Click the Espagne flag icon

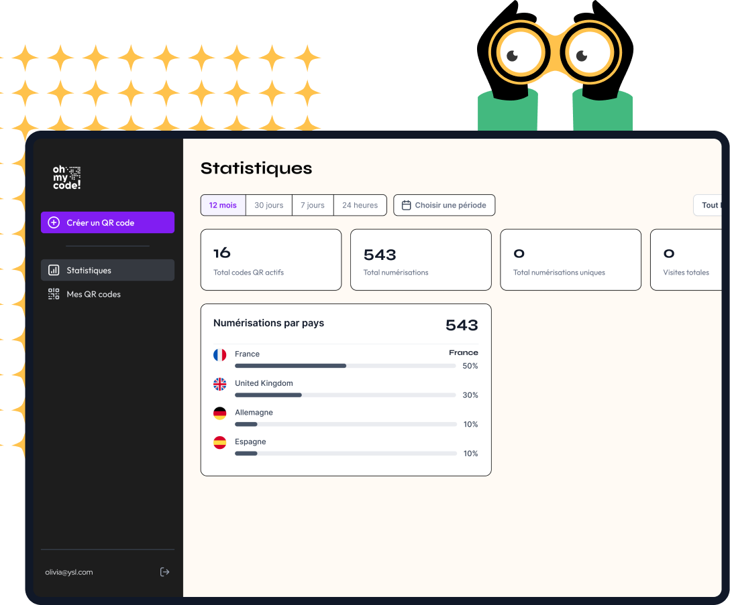click(x=219, y=442)
